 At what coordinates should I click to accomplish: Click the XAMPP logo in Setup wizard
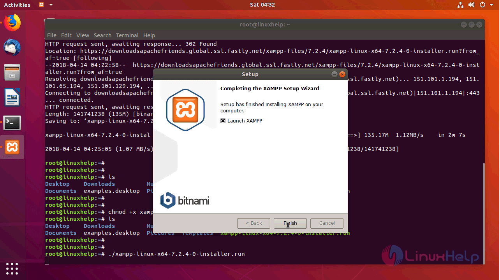(185, 110)
